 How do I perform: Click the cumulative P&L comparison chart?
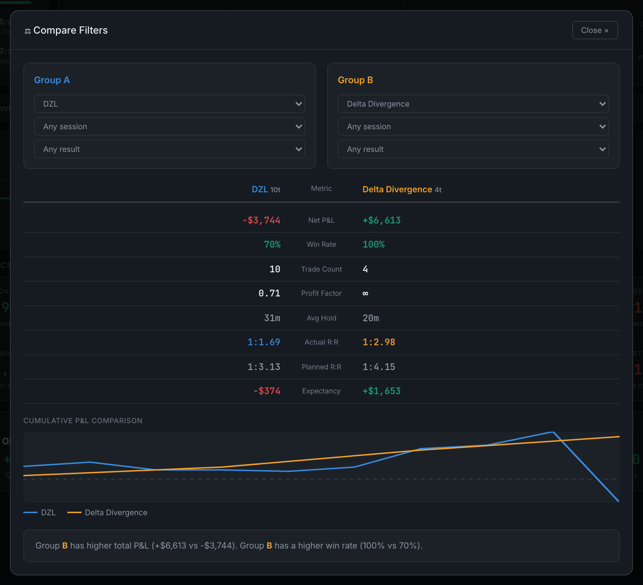(x=321, y=467)
